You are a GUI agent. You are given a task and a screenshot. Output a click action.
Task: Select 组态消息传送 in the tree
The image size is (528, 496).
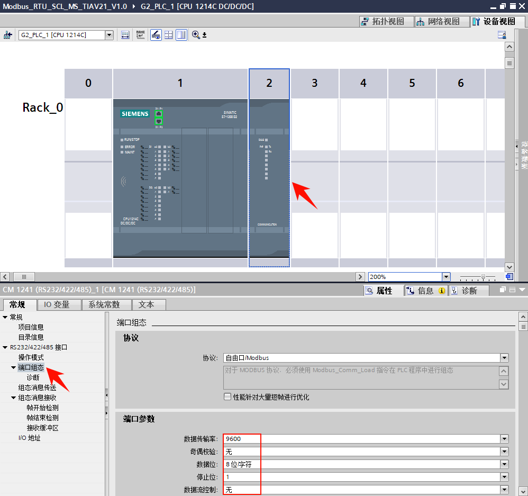(37, 387)
